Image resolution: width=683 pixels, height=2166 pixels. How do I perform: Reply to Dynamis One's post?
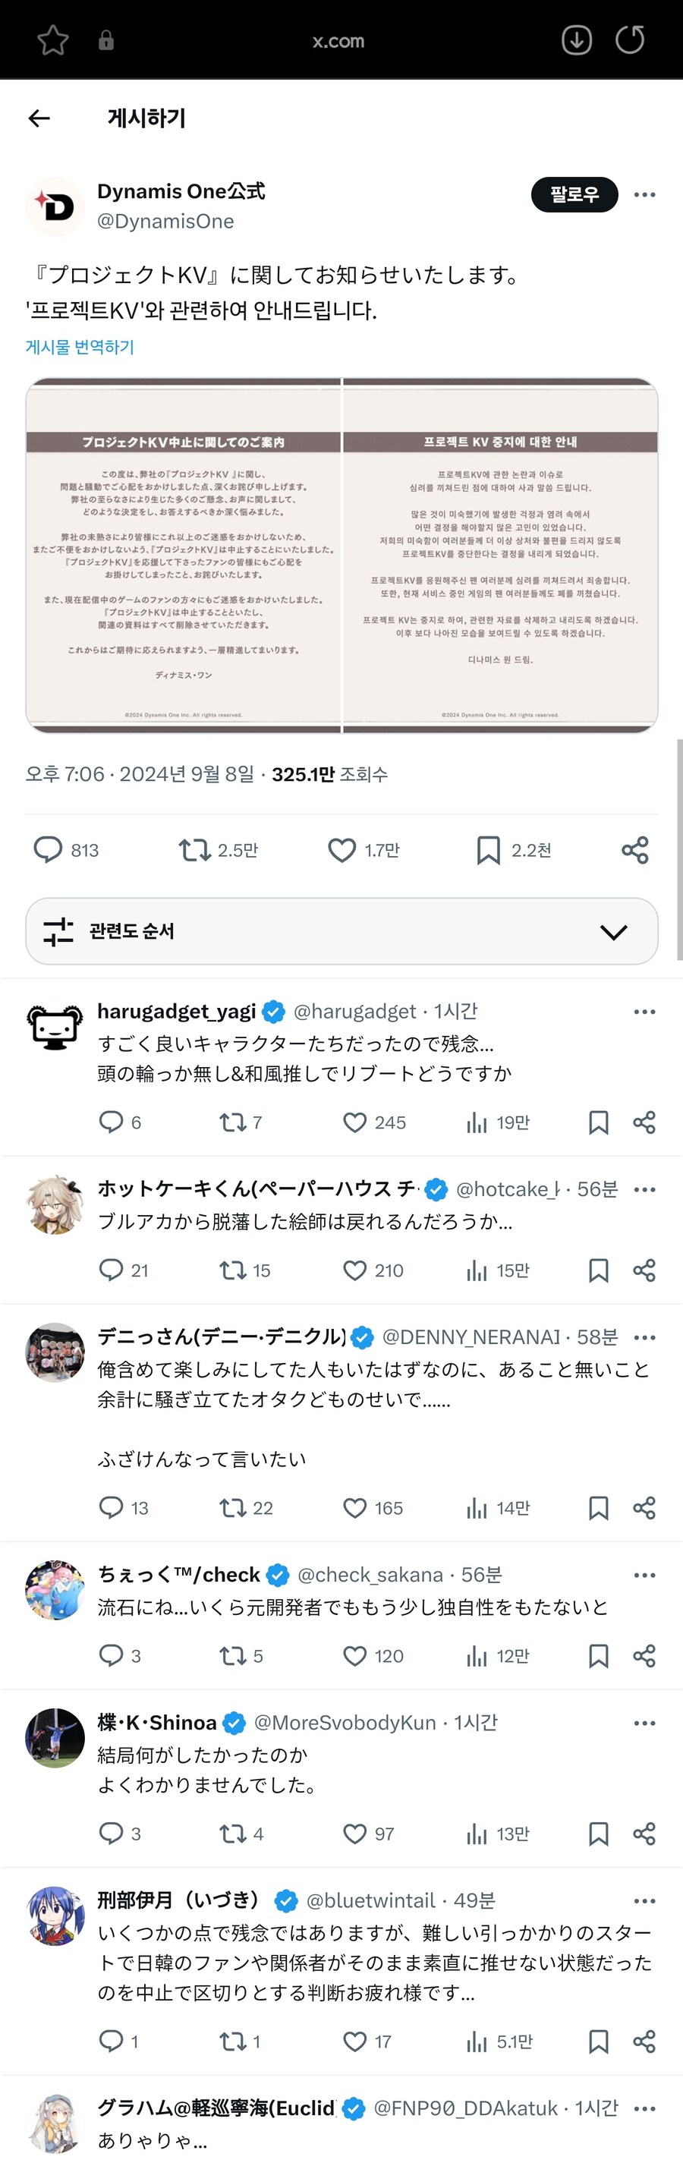pos(48,850)
